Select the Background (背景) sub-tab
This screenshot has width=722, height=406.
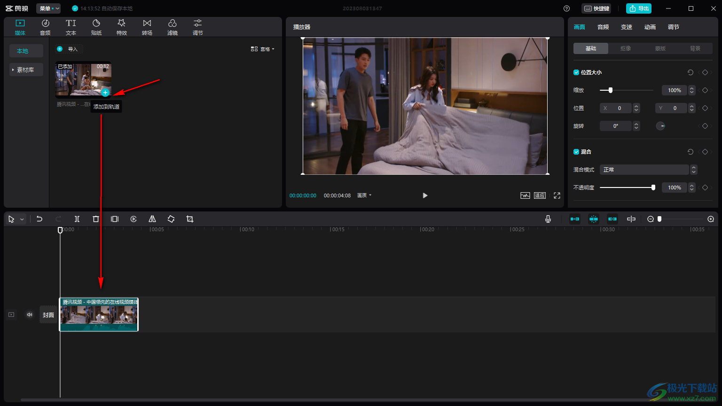point(695,48)
